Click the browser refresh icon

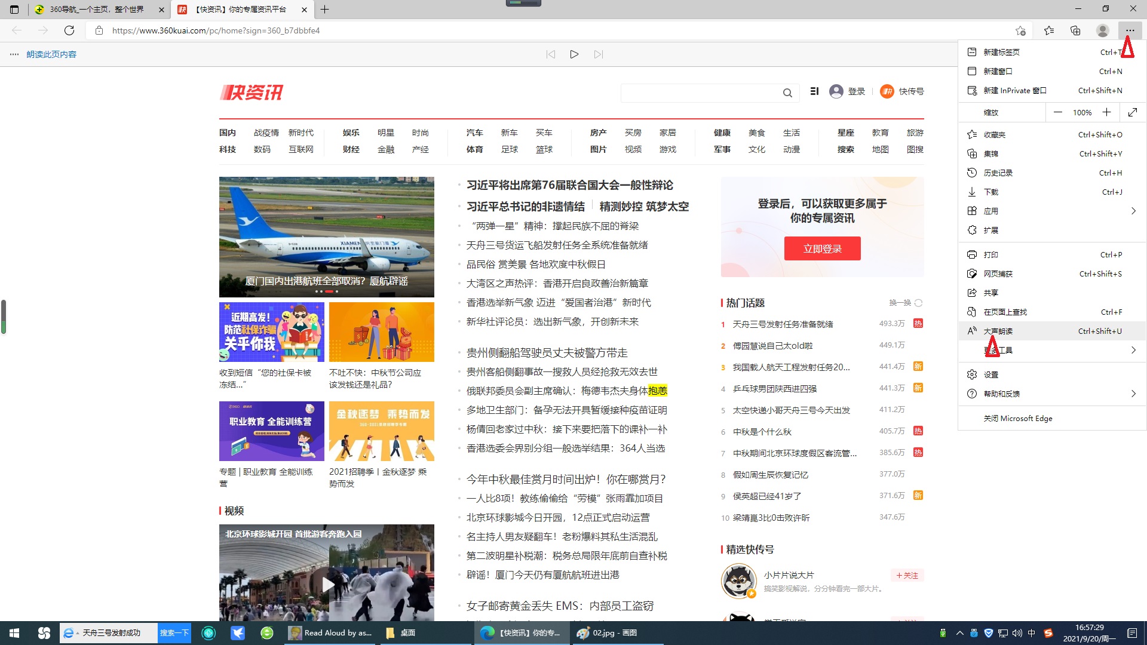[x=69, y=30]
